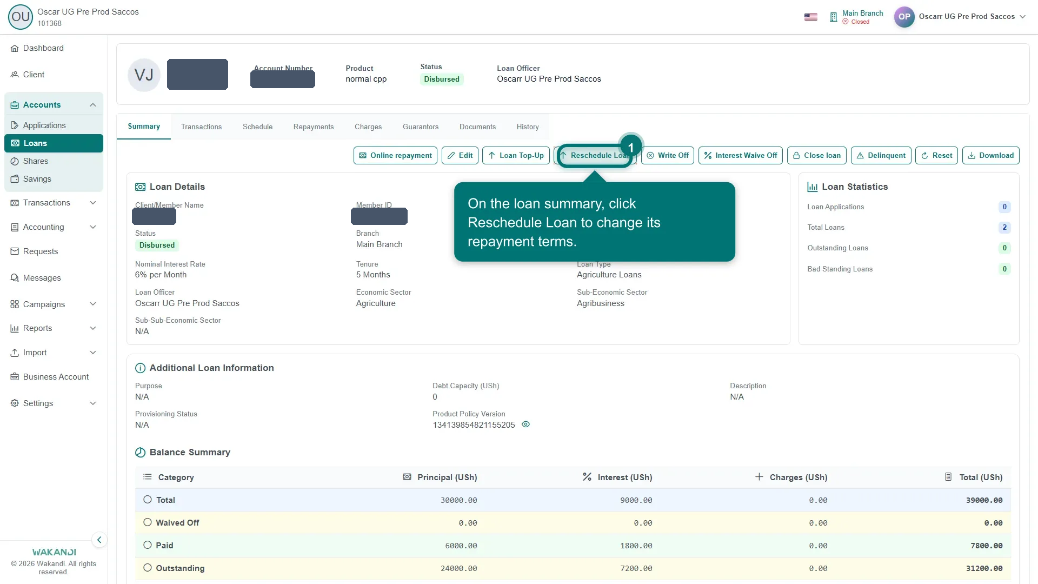Click the Total Loans count badge
The image size is (1038, 584).
coord(1004,228)
